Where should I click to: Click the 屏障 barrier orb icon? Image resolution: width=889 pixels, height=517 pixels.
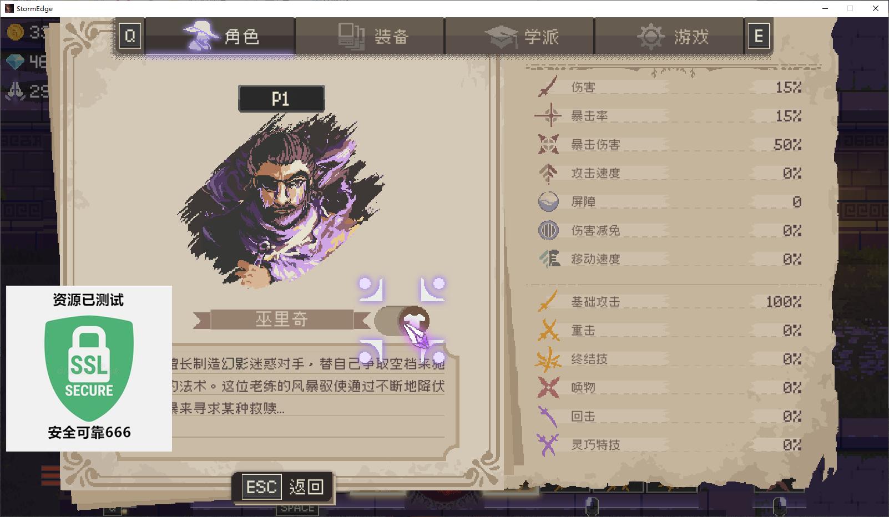548,201
